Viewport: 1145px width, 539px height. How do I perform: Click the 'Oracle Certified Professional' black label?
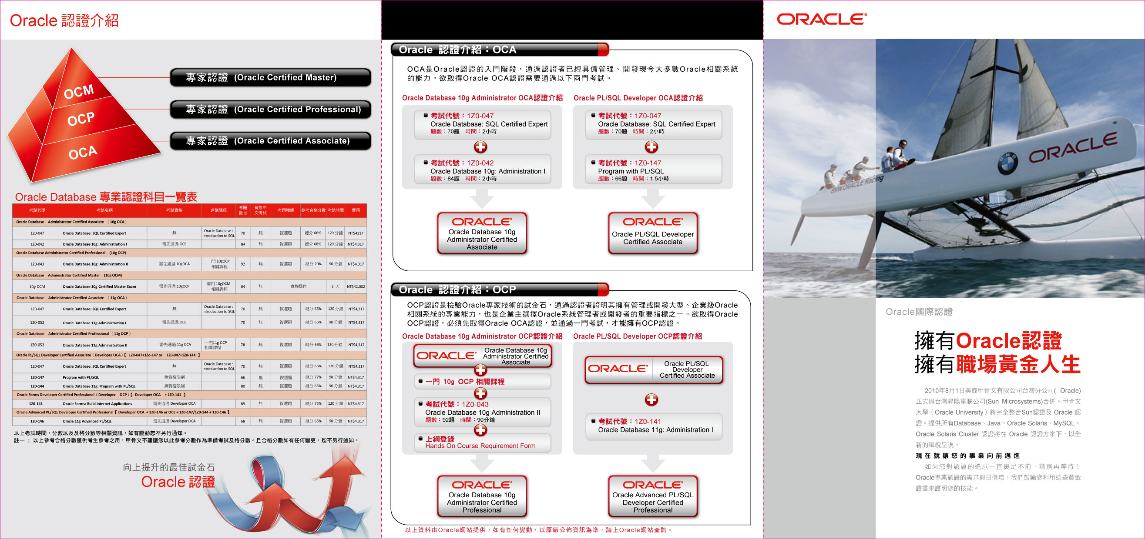click(270, 109)
